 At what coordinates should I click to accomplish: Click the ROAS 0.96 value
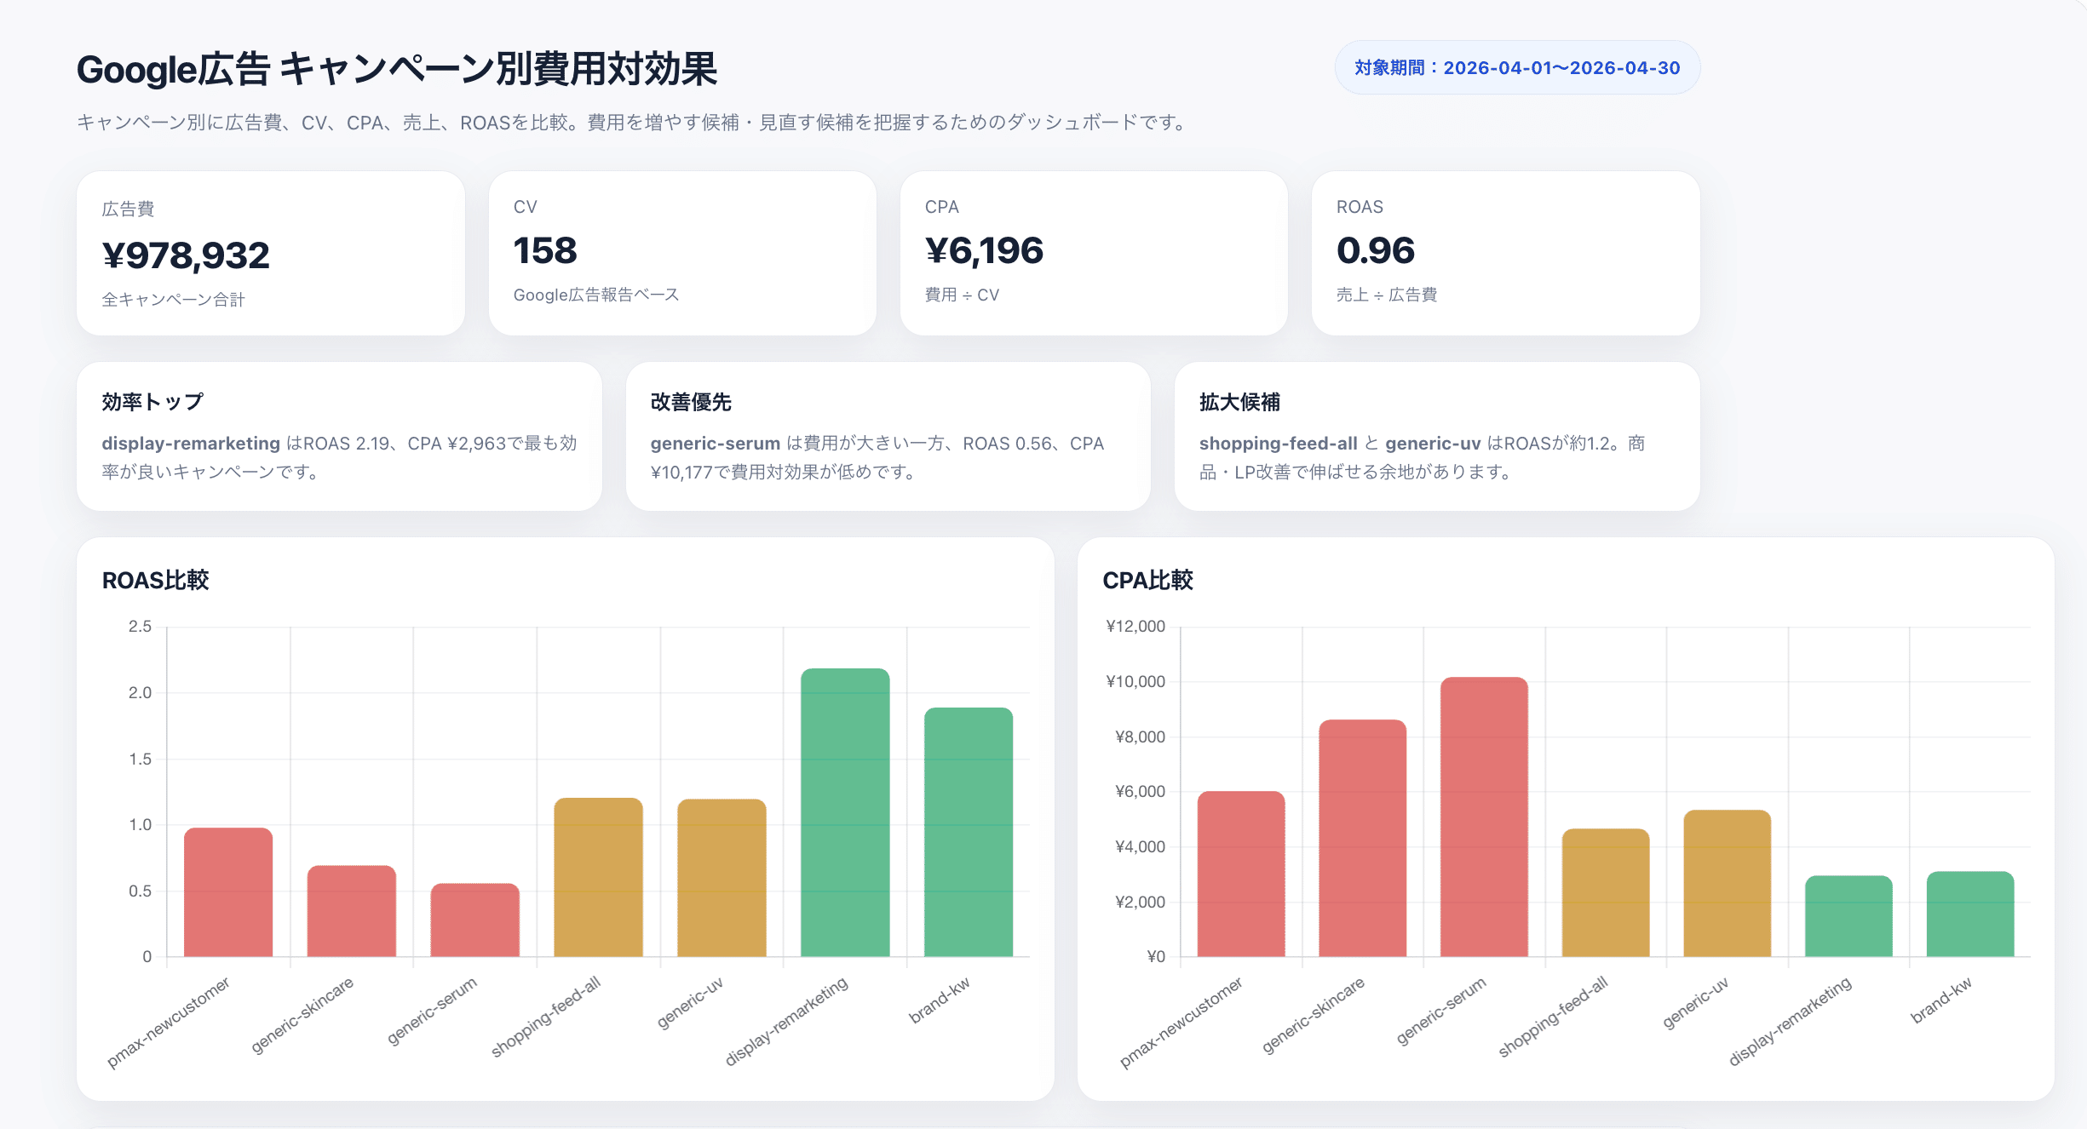click(1375, 250)
